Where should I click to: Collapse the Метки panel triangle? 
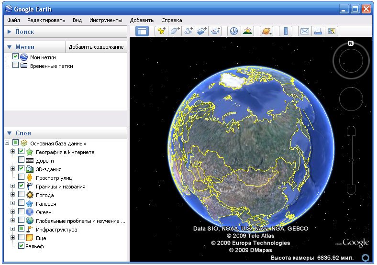click(10, 47)
